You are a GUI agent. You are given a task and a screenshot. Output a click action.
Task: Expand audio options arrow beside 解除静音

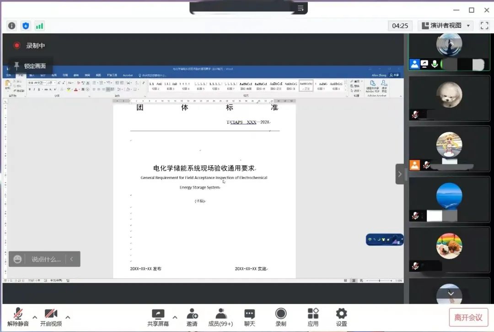pyautogui.click(x=35, y=317)
